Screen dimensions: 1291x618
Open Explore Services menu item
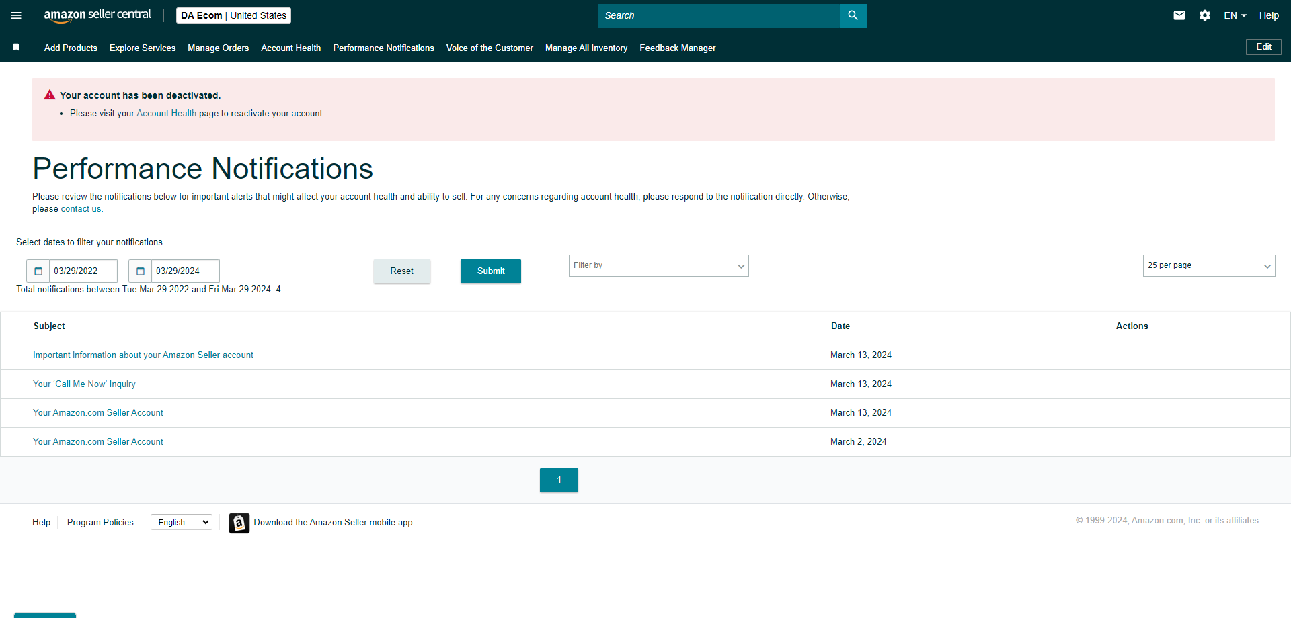(143, 48)
